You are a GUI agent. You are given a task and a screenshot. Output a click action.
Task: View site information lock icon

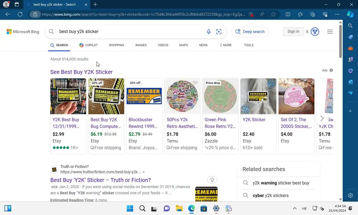click(x=35, y=14)
